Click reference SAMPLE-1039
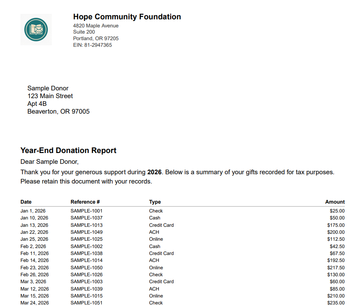The height and width of the screenshot is (306, 356). [86, 289]
